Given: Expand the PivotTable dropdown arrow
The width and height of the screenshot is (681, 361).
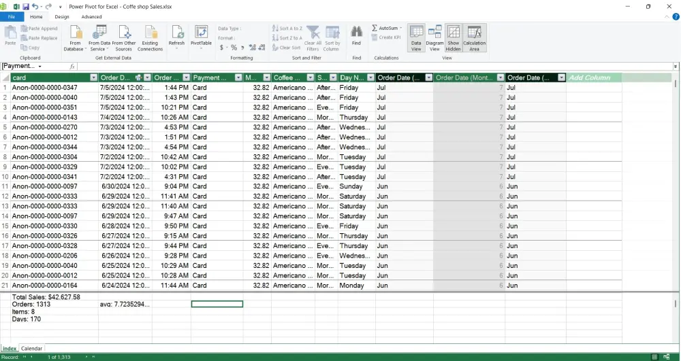Looking at the screenshot, I should pos(201,48).
